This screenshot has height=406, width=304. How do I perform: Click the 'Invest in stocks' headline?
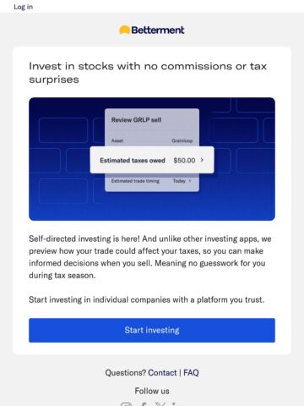148,73
